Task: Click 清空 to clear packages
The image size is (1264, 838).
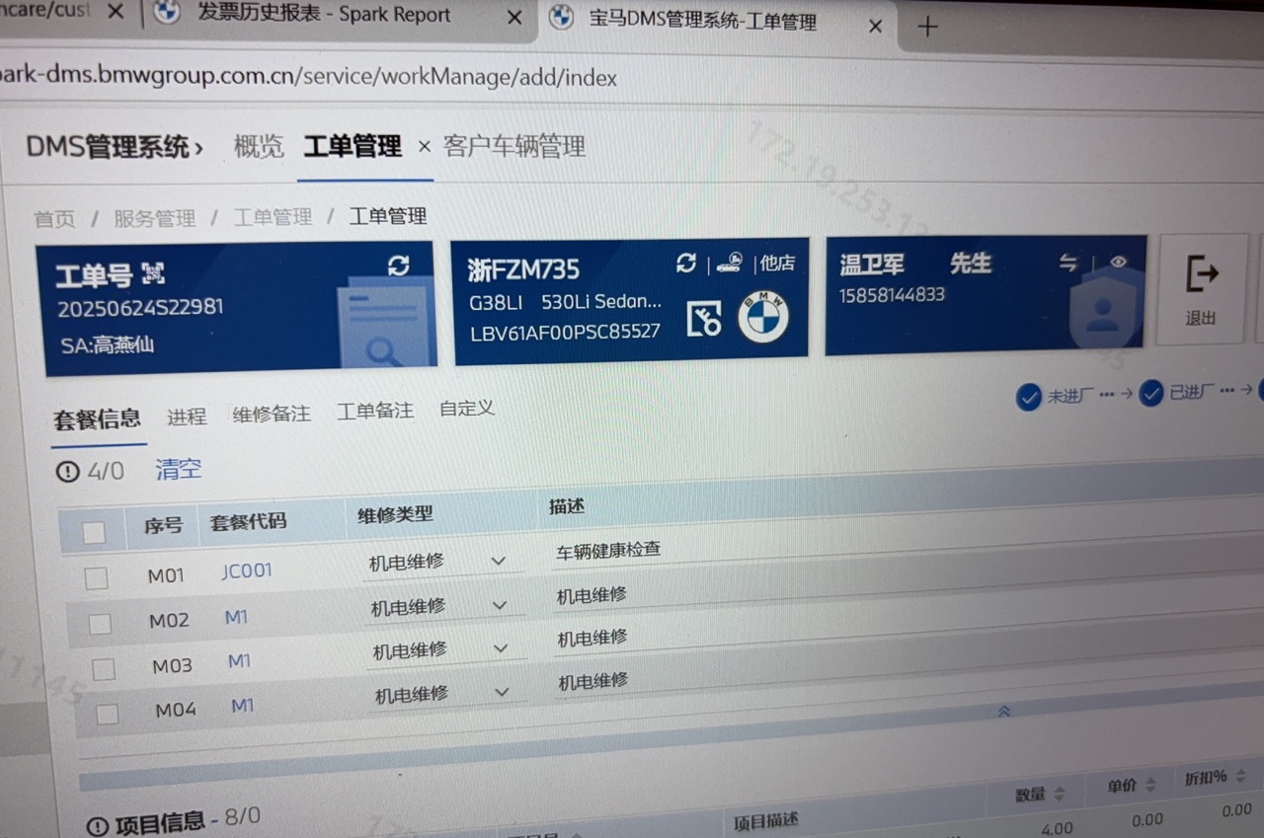Action: (x=179, y=469)
